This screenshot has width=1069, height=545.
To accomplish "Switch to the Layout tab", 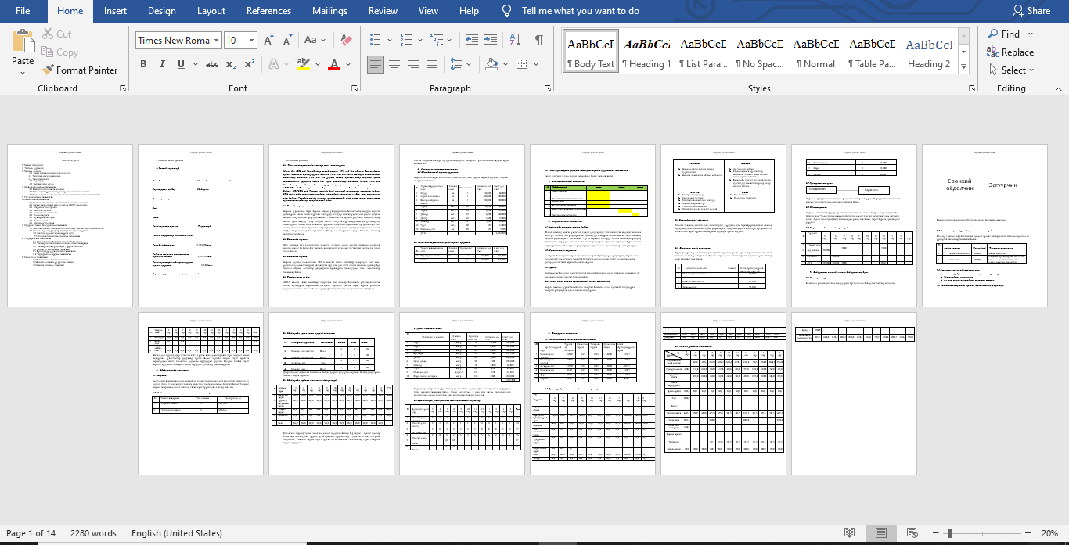I will [x=211, y=11].
